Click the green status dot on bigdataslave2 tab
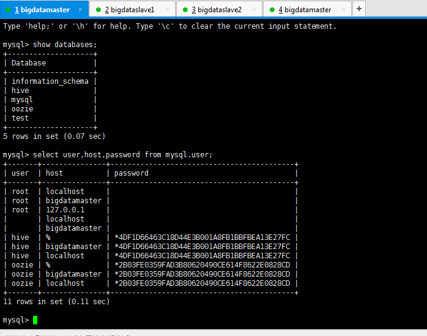This screenshot has width=427, height=336. [x=185, y=10]
